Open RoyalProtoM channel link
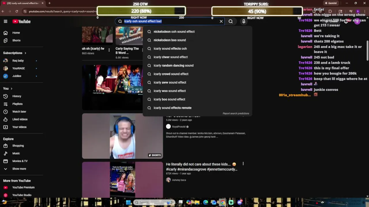This screenshot has height=207, width=369. (x=178, y=127)
